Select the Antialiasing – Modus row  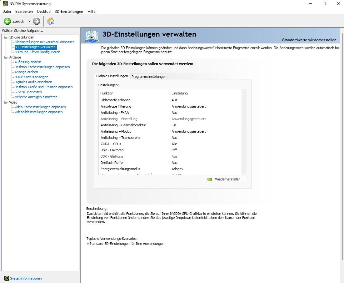point(170,131)
